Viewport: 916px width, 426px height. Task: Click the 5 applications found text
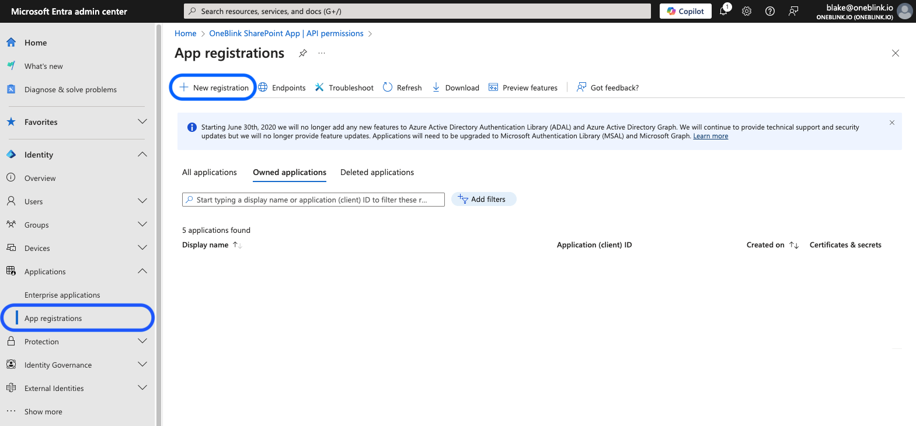[x=216, y=230]
